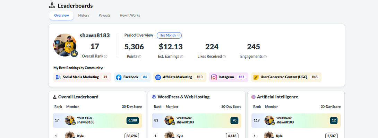The image size is (378, 138).
Task: Click the info icon next to Likes Received
Action: pos(224,57)
